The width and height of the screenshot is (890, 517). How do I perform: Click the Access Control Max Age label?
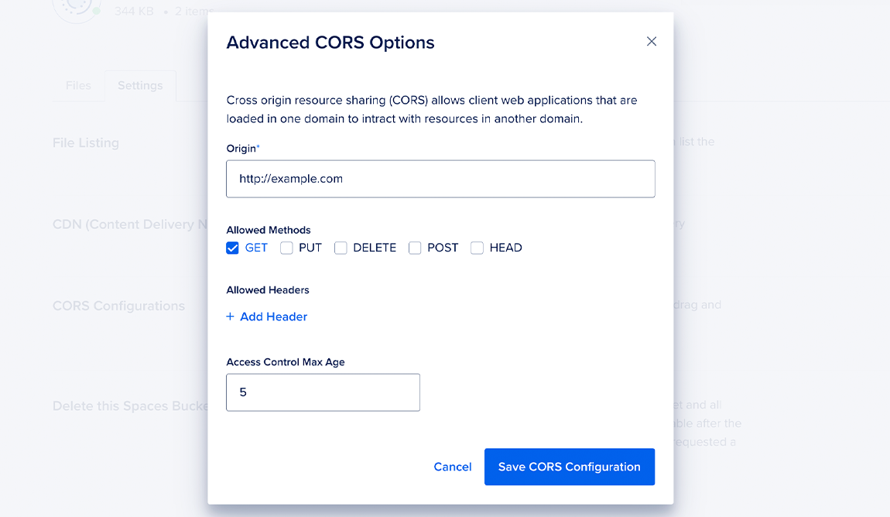pyautogui.click(x=286, y=362)
